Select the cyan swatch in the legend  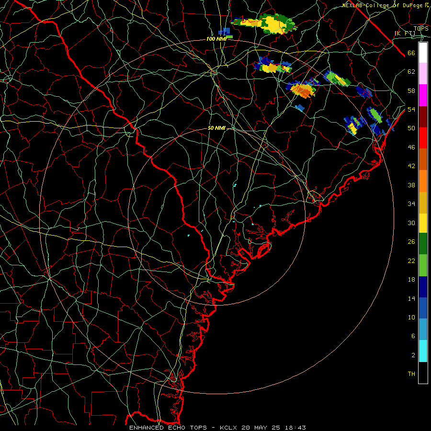[423, 351]
